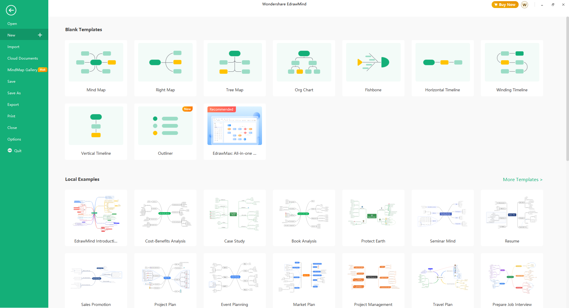Open the EdrawMind Introduction example thumbnail

coord(96,213)
